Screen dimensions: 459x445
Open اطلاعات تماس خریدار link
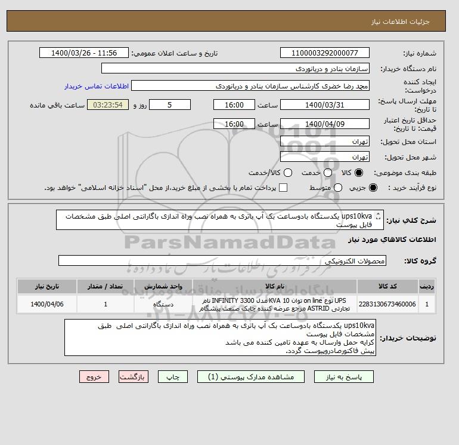pyautogui.click(x=97, y=86)
